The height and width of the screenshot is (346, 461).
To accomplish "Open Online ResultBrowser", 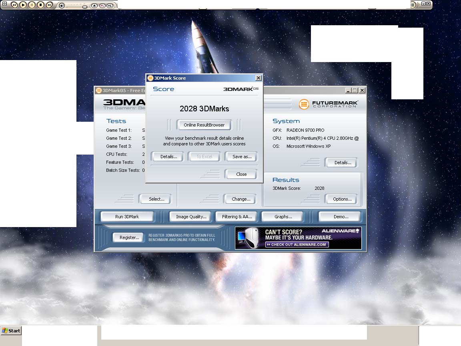I will tap(204, 125).
